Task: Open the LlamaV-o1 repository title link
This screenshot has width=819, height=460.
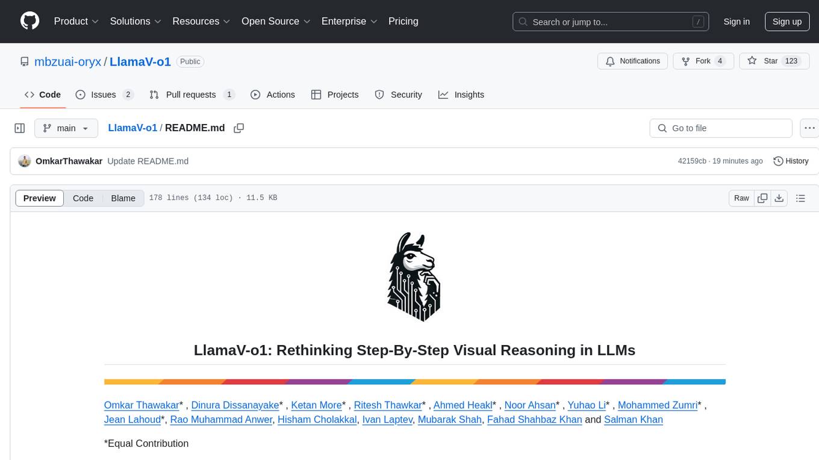Action: (140, 61)
